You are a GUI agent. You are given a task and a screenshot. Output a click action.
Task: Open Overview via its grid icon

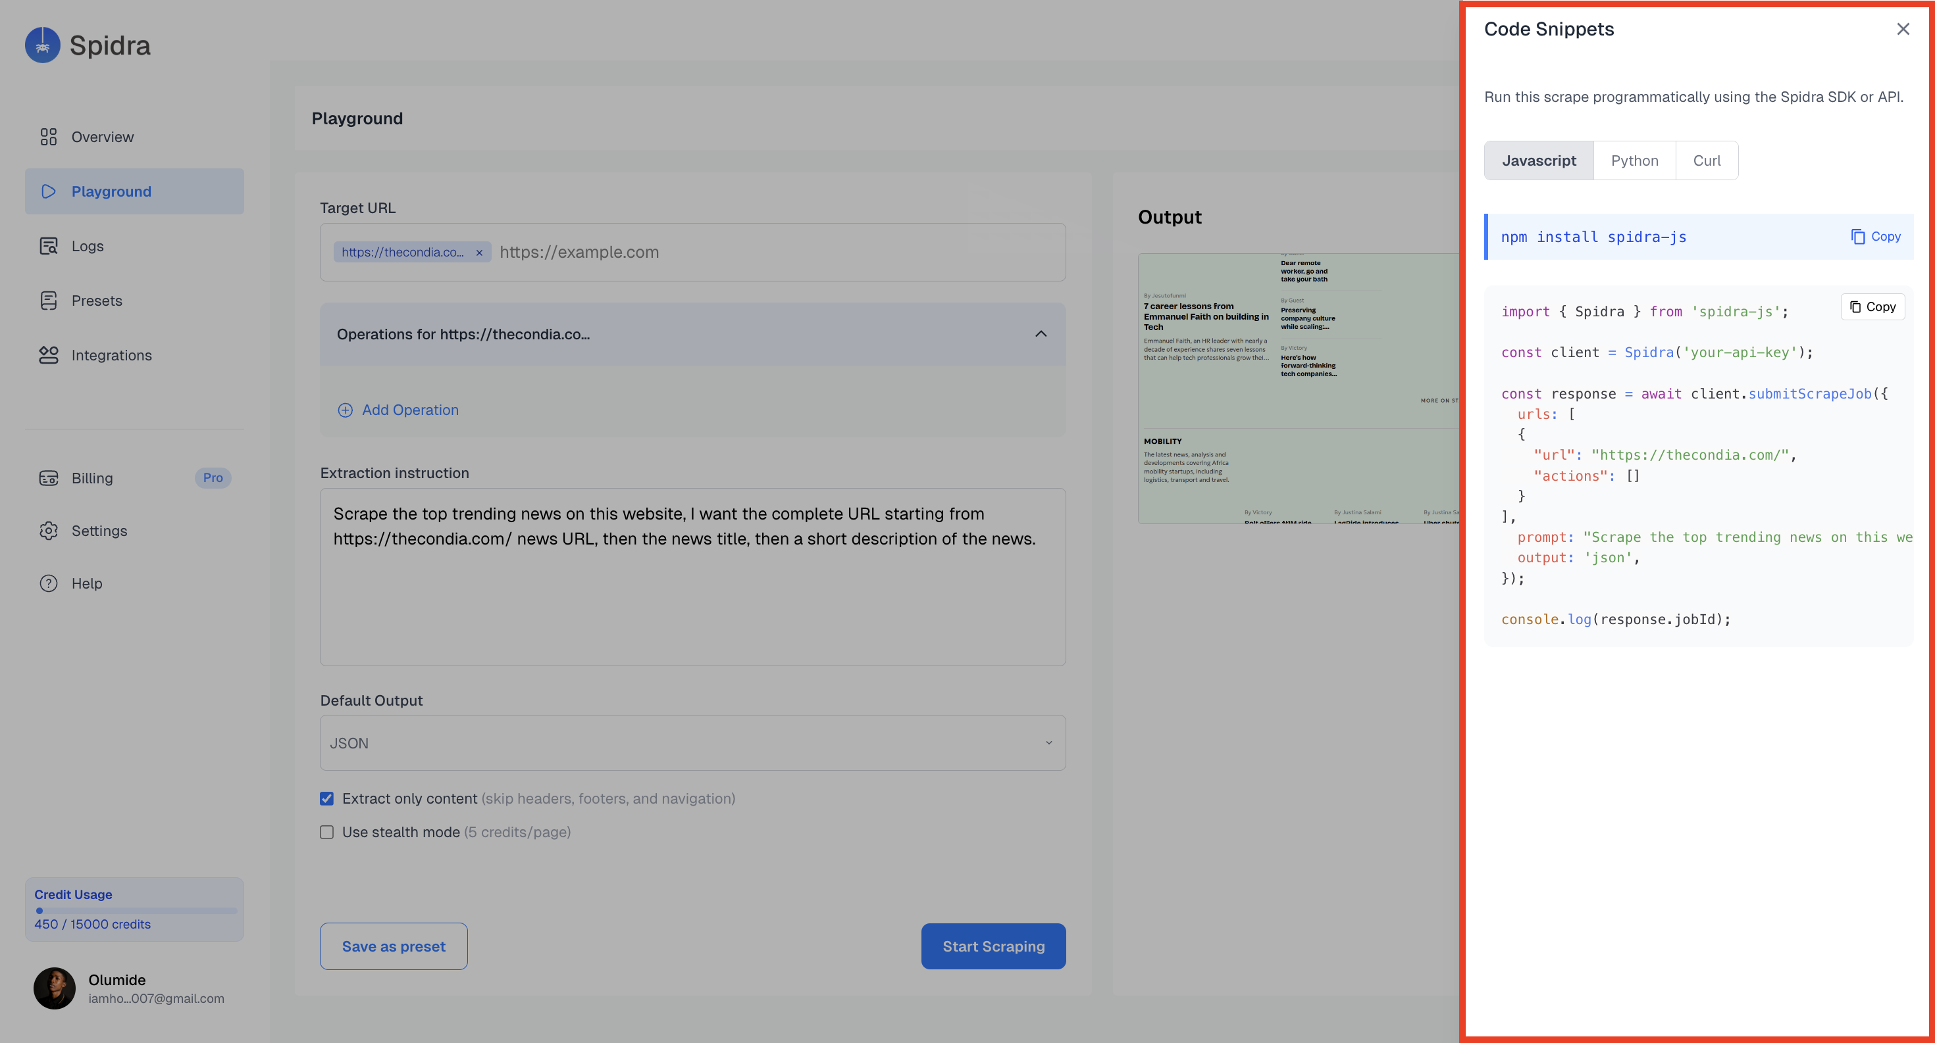point(48,137)
